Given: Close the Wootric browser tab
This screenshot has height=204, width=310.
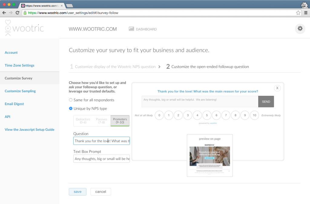Looking at the screenshot, I should pyautogui.click(x=62, y=6).
